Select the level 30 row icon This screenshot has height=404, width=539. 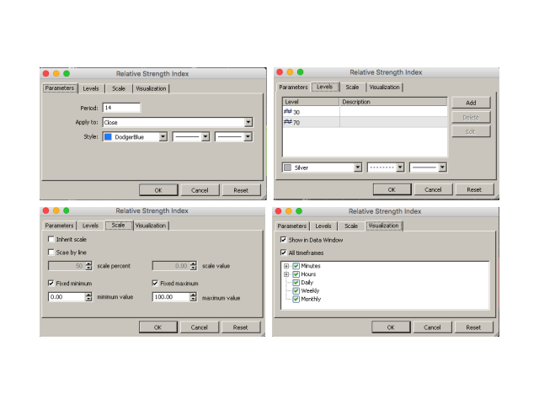click(287, 112)
